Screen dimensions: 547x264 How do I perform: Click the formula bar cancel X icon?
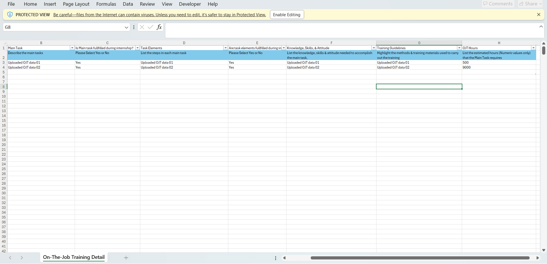tap(142, 27)
